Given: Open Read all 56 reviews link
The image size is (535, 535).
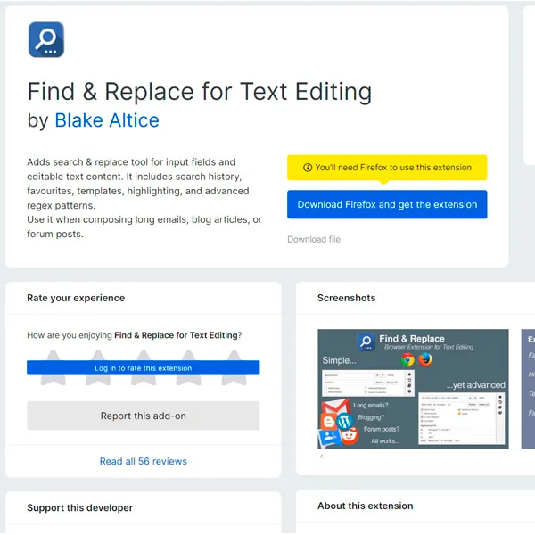Looking at the screenshot, I should coord(144,461).
